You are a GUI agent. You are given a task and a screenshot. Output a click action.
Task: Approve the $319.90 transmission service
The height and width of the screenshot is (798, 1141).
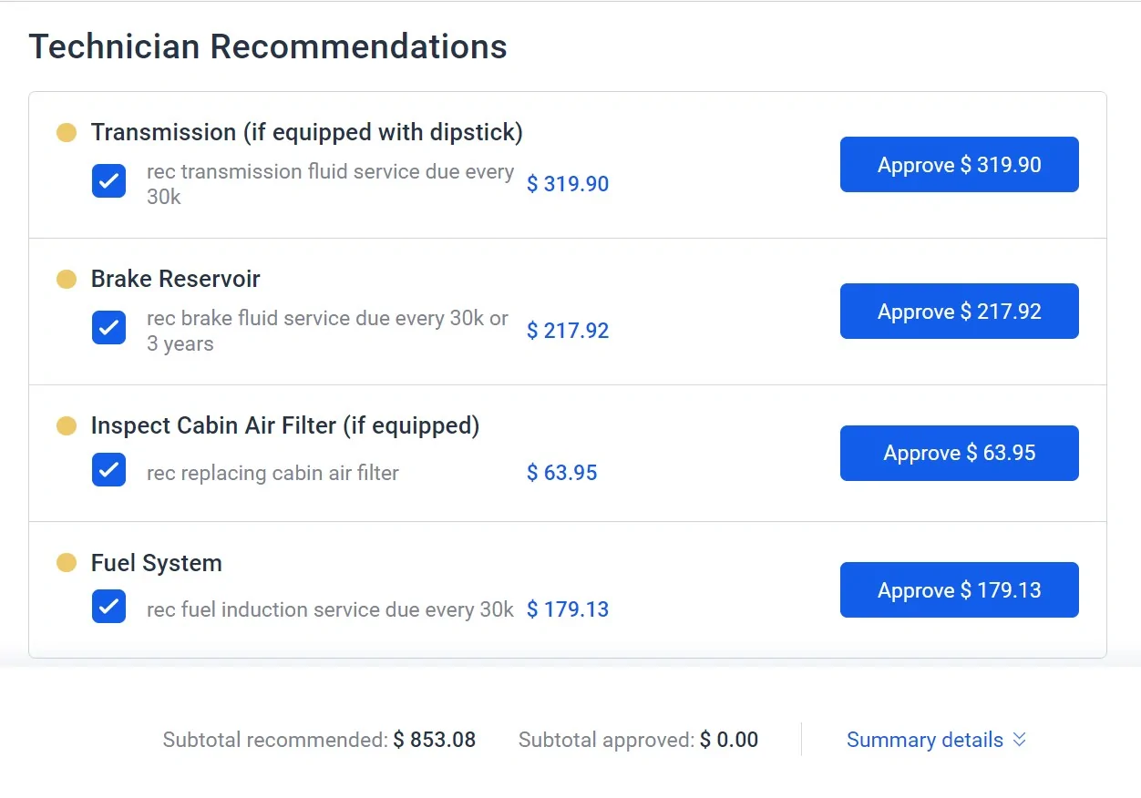point(959,165)
